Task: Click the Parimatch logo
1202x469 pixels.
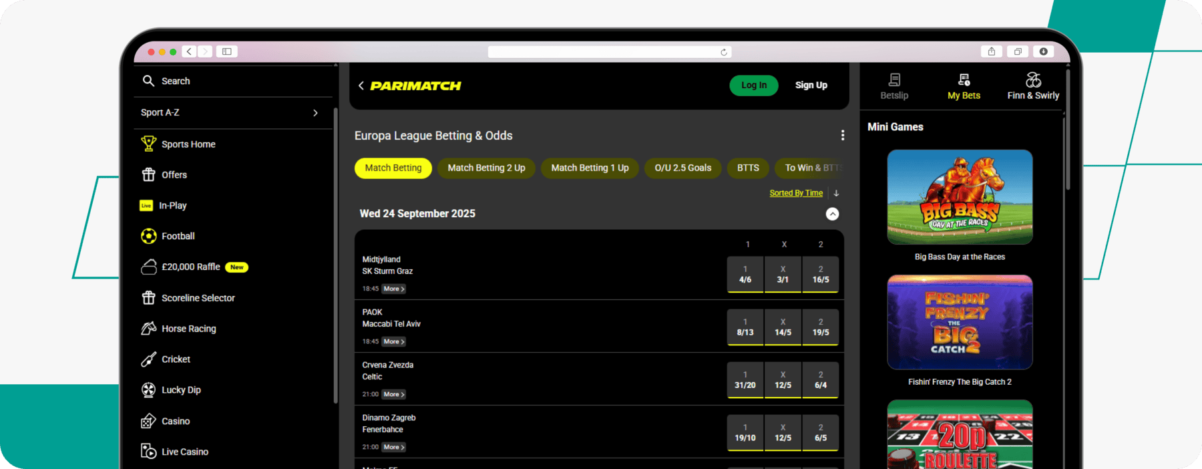Action: point(415,86)
